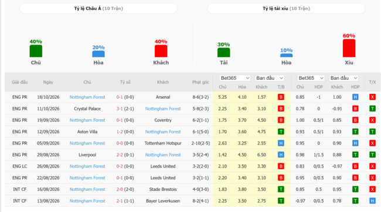This screenshot has width=381, height=212.
Task: Click Arsenal team name
Action: pyautogui.click(x=163, y=97)
